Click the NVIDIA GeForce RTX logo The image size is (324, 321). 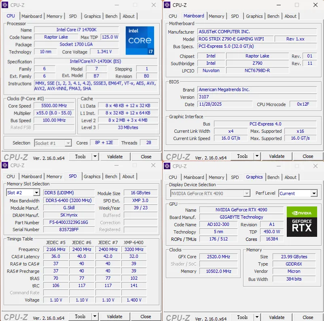(302, 221)
